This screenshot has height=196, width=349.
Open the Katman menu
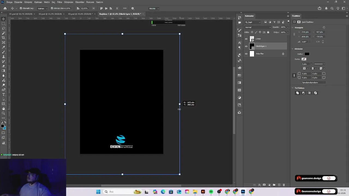tap(38, 2)
